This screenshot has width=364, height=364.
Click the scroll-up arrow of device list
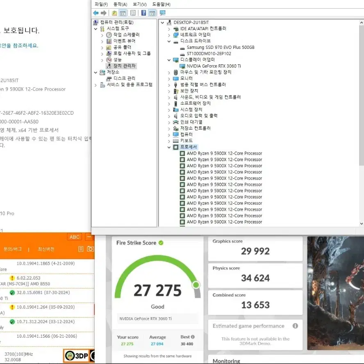point(361,23)
